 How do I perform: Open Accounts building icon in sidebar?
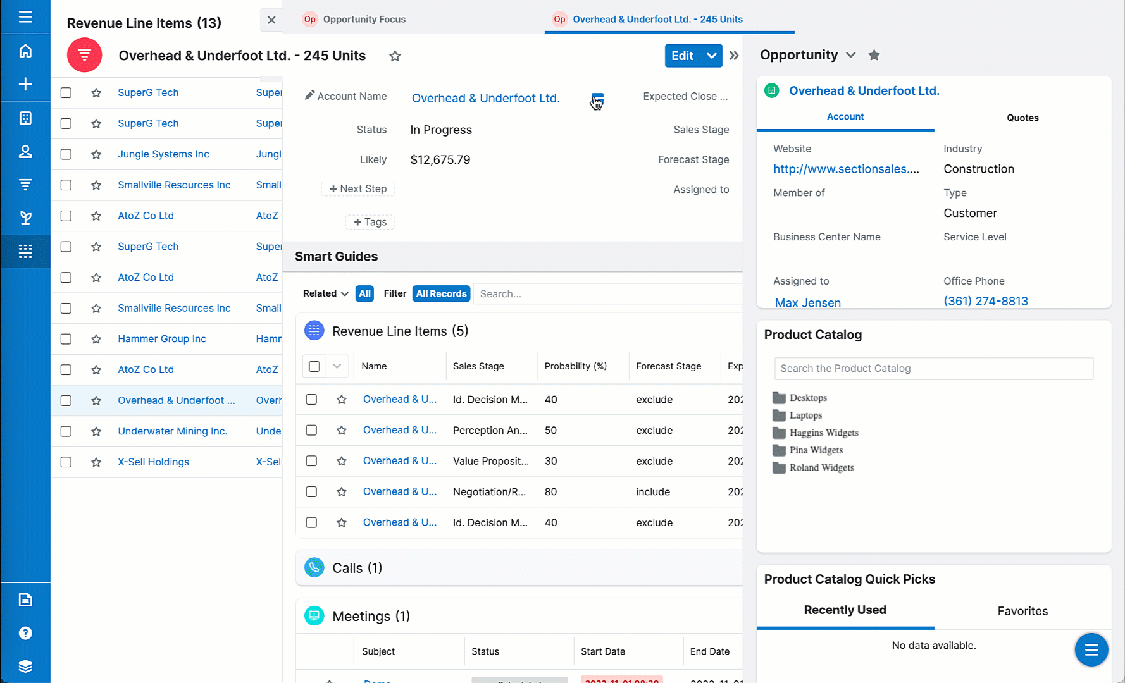[x=25, y=118]
